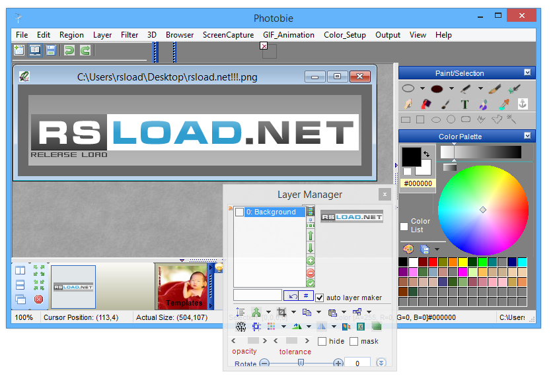Click the layer name input field
Image resolution: width=557 pixels, height=380 pixels.
tap(258, 295)
